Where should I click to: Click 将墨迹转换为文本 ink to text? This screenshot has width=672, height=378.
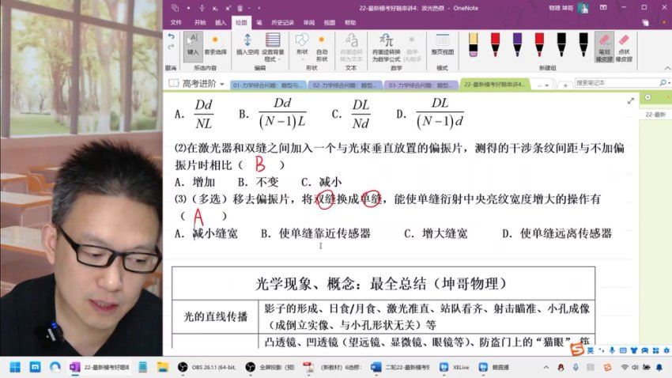[x=351, y=47]
